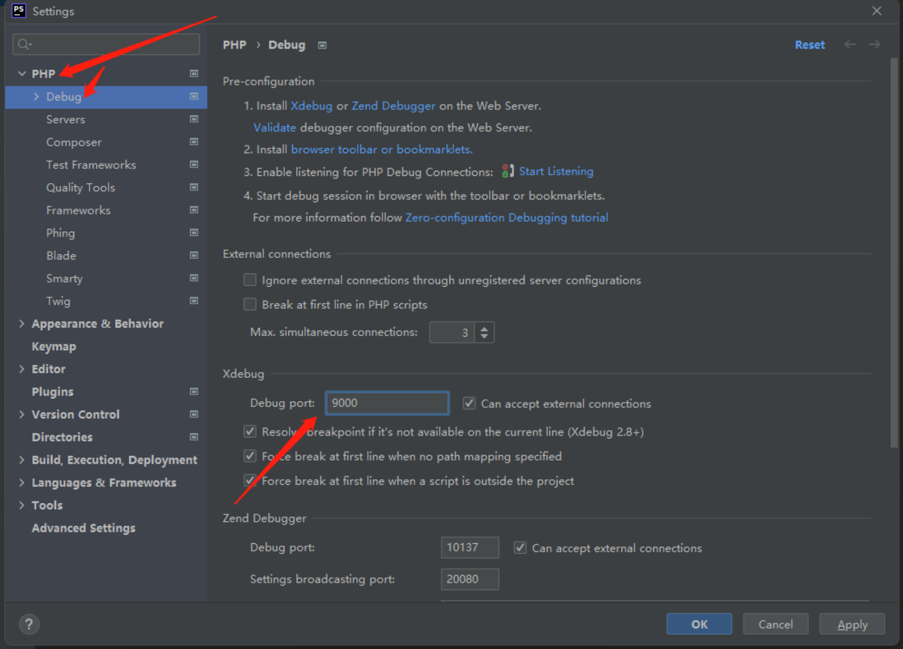Screen dimensions: 903x649
Task: Open the Help question mark icon
Action: (29, 624)
